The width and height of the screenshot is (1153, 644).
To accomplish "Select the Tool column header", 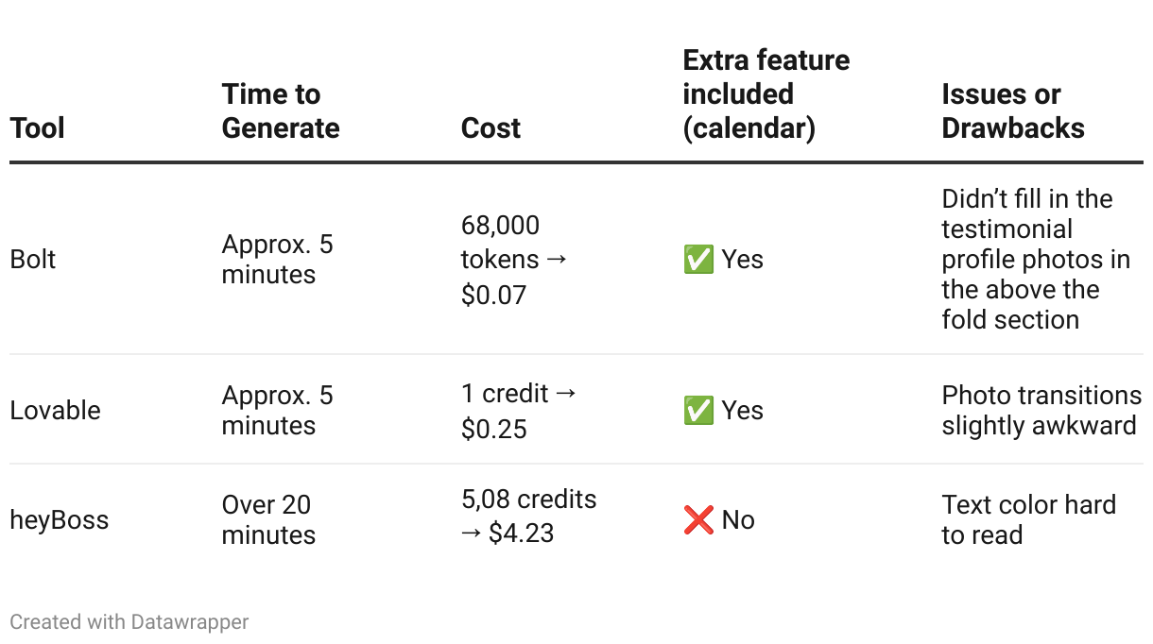I will pyautogui.click(x=38, y=128).
